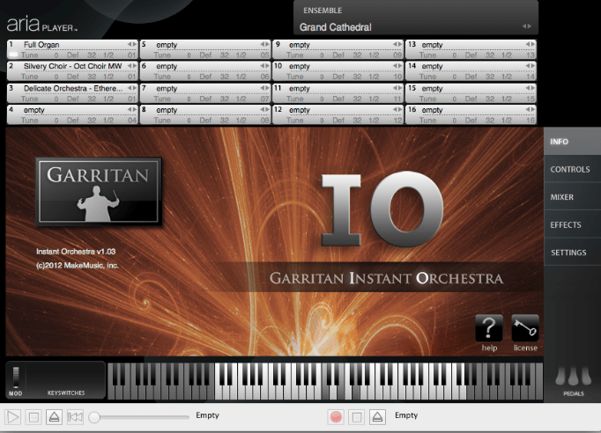Open empty slot 11 instrument menu
The width and height of the screenshot is (601, 433).
tap(339, 88)
